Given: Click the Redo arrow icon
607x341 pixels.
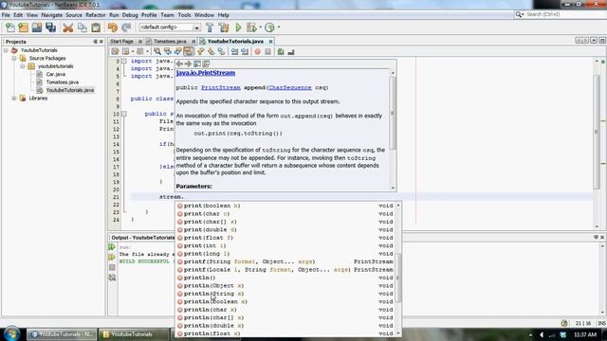Looking at the screenshot, I should 126,27.
